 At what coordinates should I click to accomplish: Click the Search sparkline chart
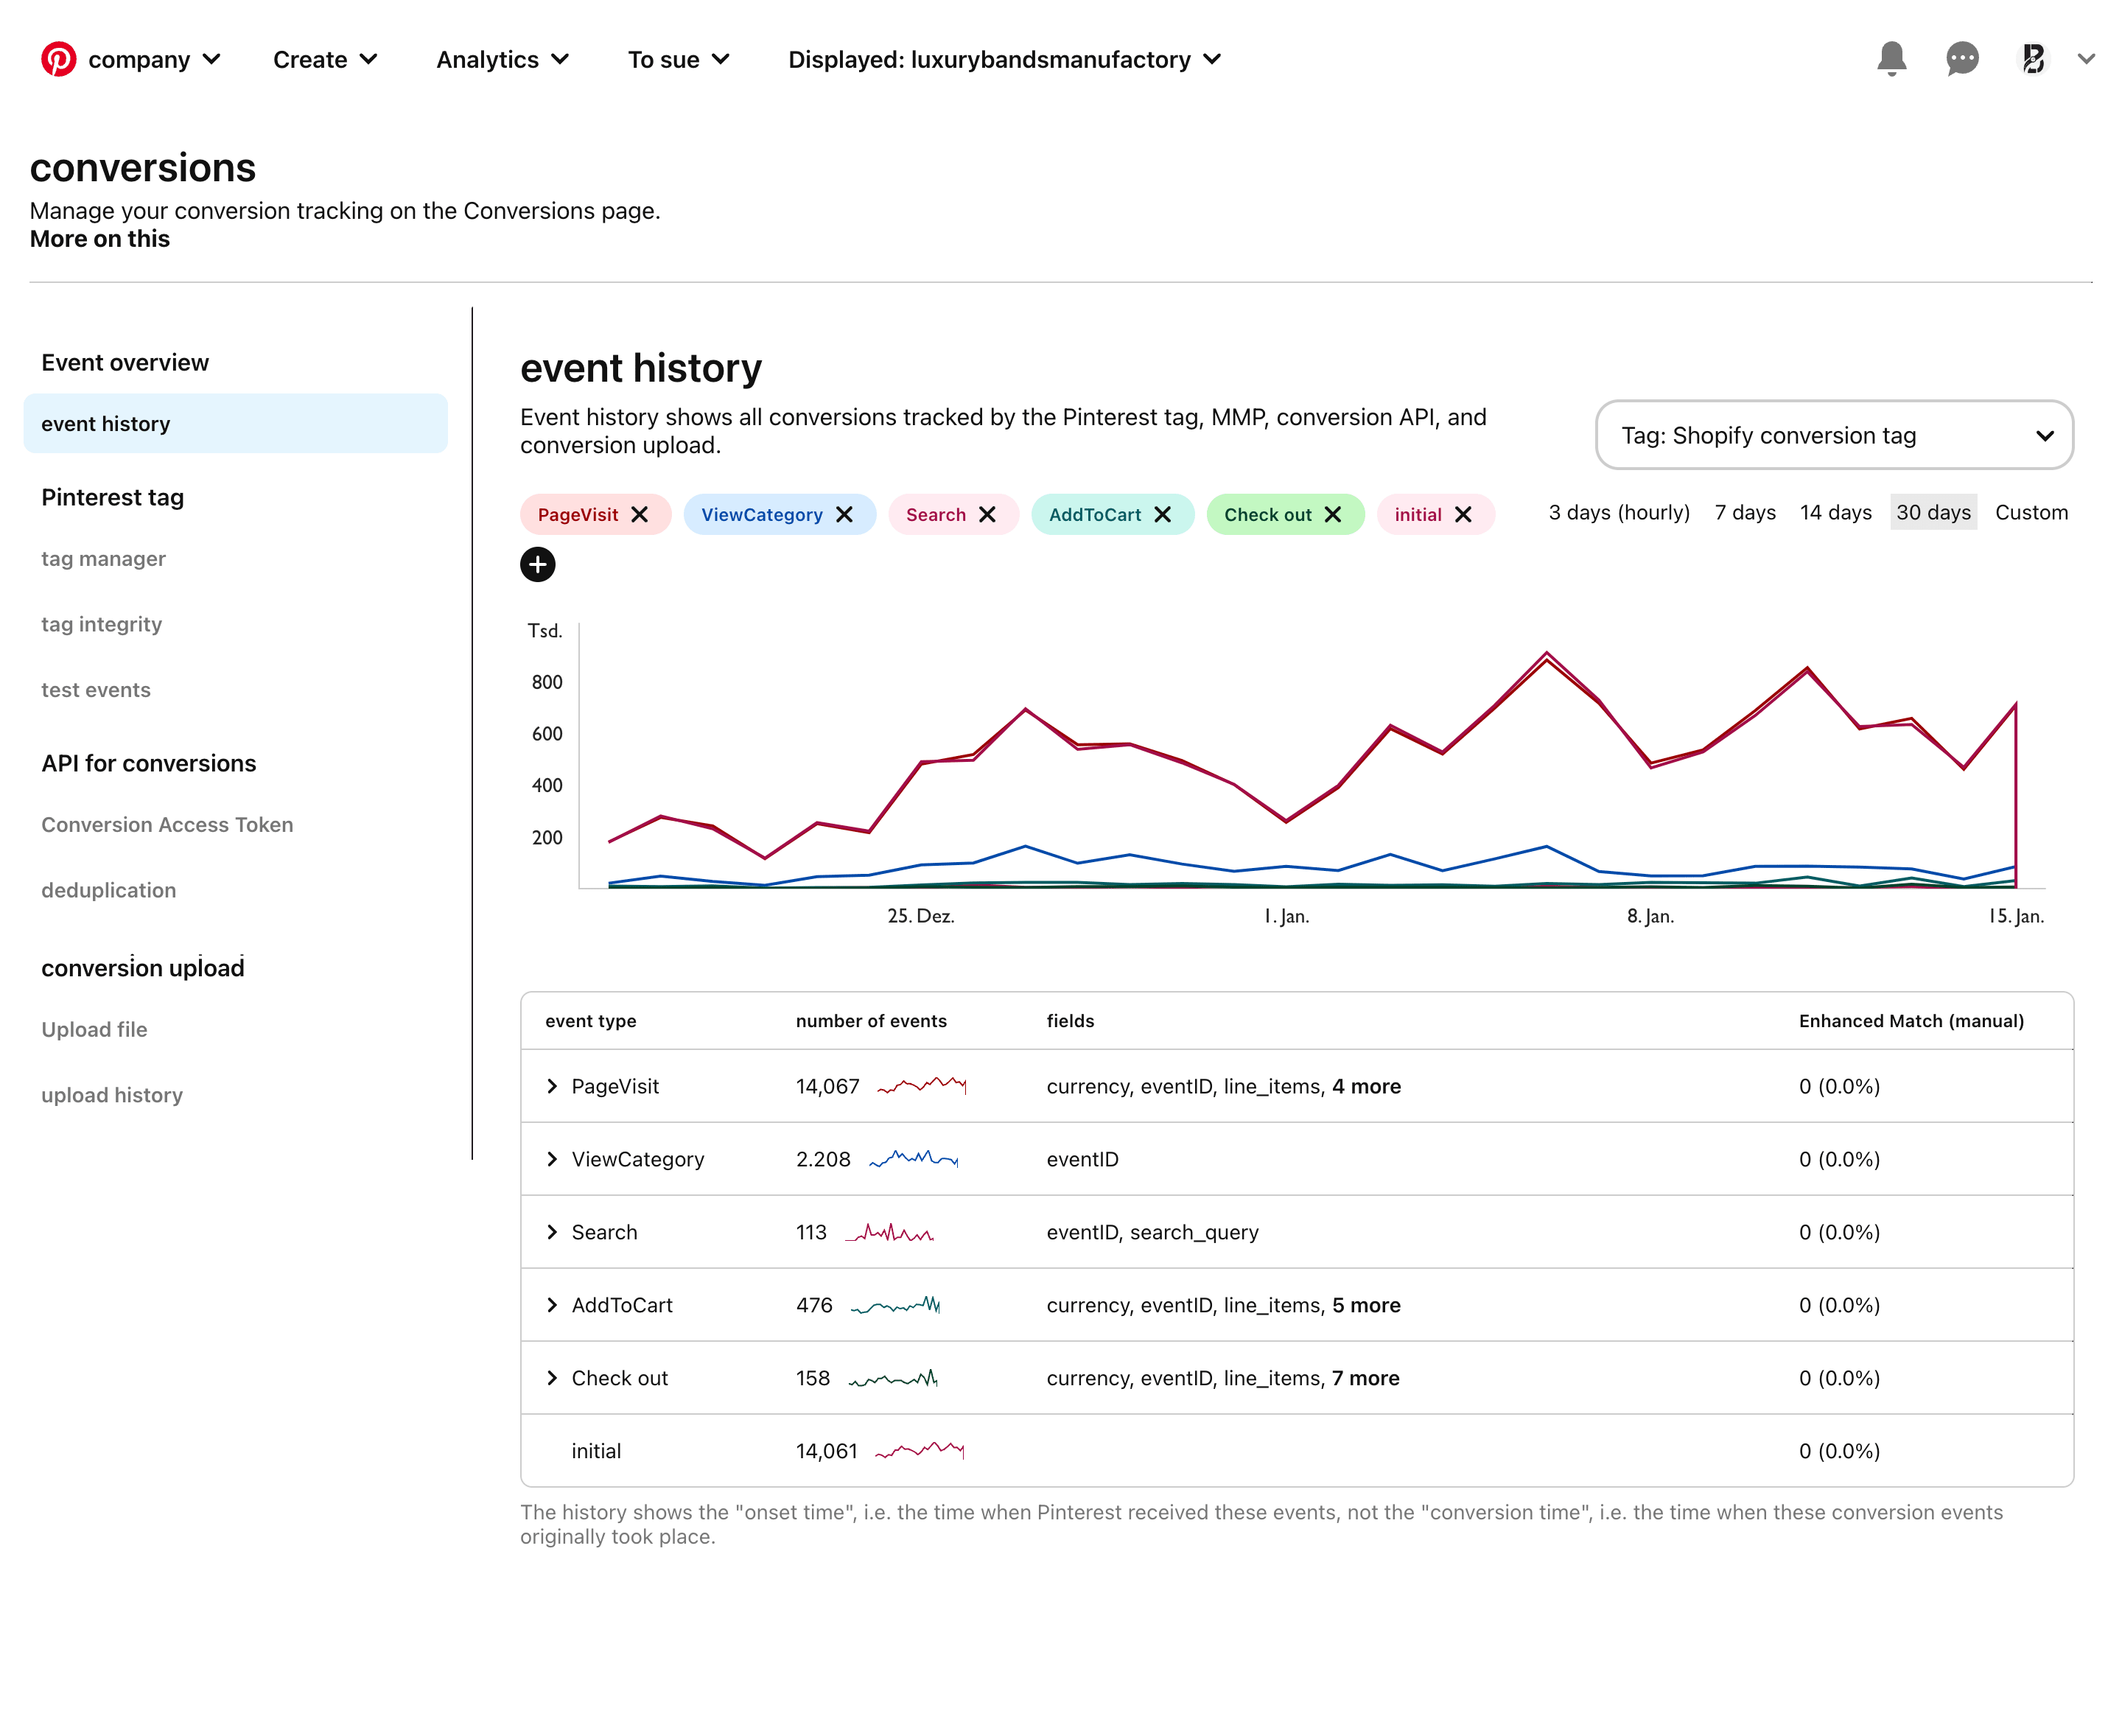889,1232
